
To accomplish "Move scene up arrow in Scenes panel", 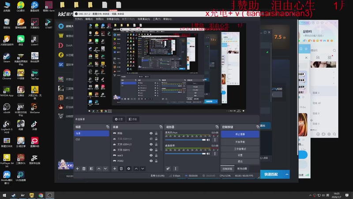I will pyautogui.click(x=99, y=168).
